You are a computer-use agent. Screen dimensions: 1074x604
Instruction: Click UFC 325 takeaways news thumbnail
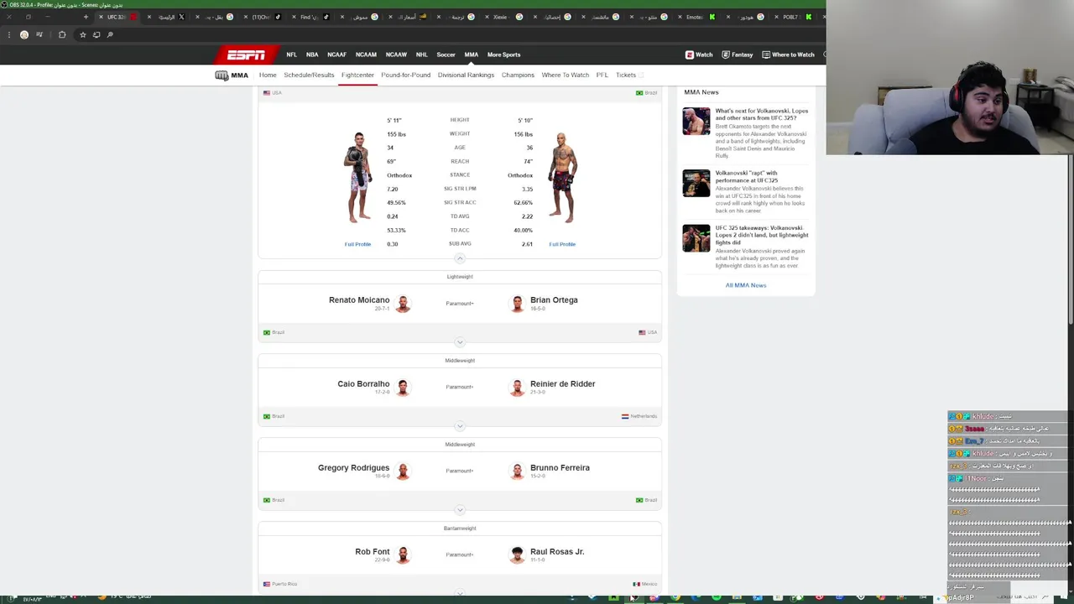696,238
